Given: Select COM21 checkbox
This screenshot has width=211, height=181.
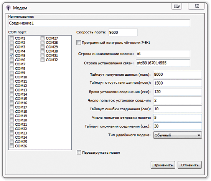Looking at the screenshot, I should point(12,125).
